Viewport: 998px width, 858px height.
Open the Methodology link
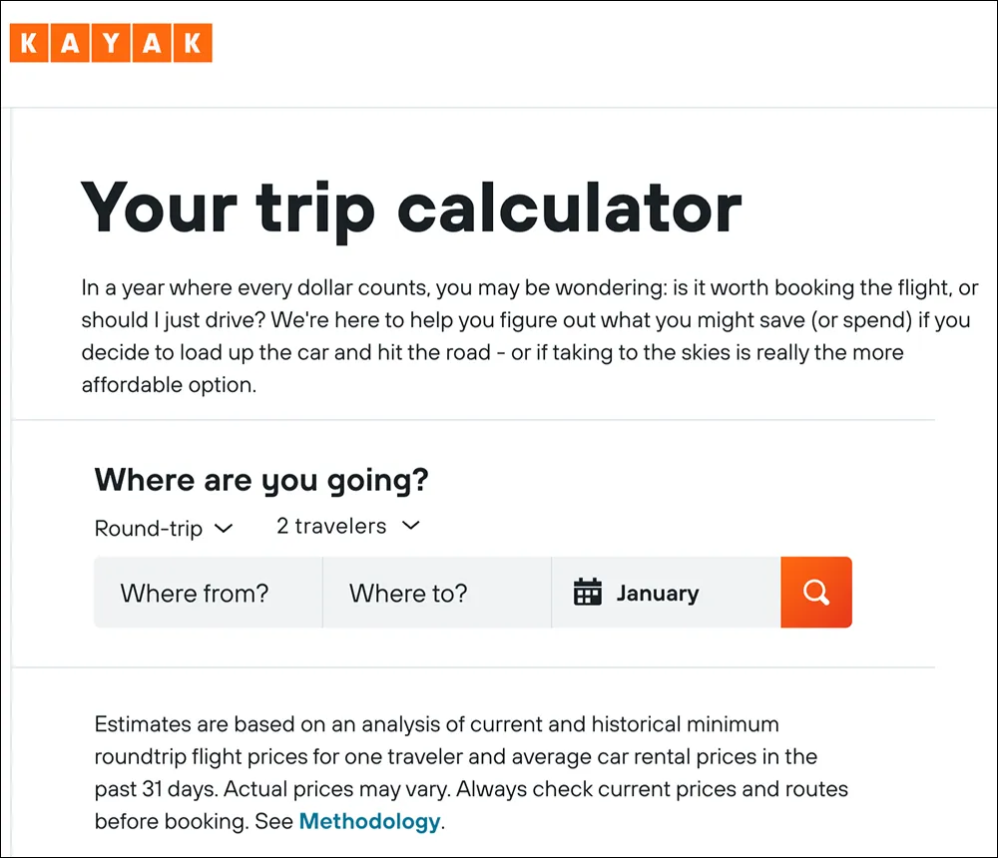(x=369, y=821)
